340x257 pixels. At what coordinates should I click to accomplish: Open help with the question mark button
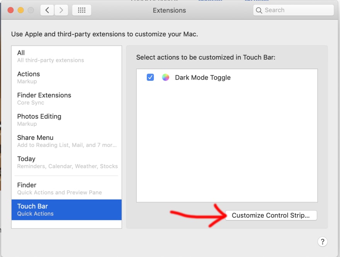[323, 242]
